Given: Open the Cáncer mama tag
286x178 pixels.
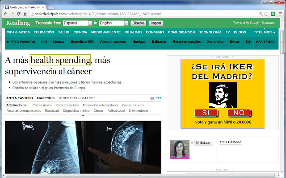Looking at the screenshot, I should click(x=42, y=105).
